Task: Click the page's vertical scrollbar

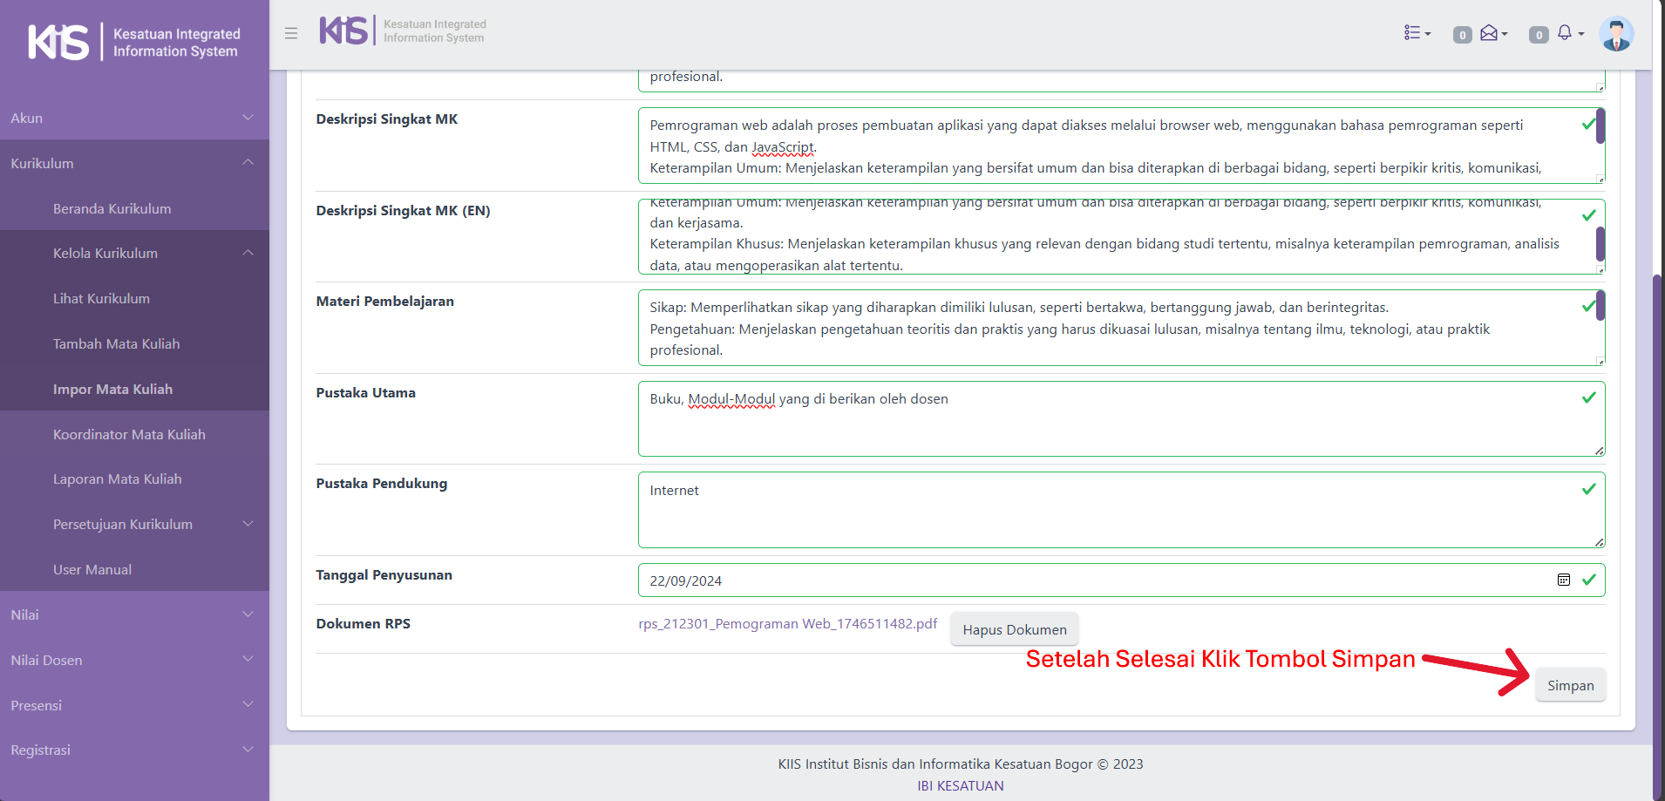Action: (x=1657, y=523)
